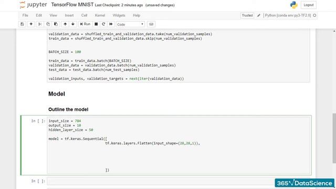This screenshot has height=189, width=336.
Task: Open the File menu
Action: tap(25, 15)
